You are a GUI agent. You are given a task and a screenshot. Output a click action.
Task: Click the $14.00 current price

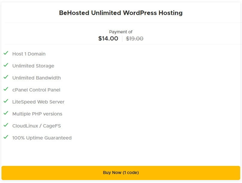tap(108, 38)
